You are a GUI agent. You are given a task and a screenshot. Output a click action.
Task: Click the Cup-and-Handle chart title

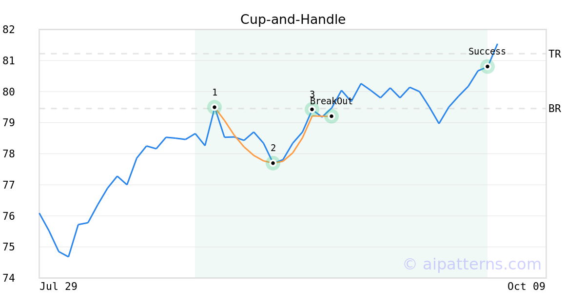[x=292, y=19]
